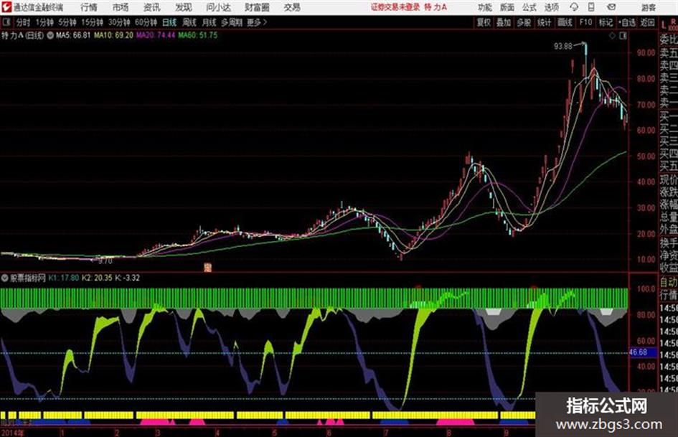The image size is (678, 437).
Task: Switch to the 60分钟 period tab
Action: (146, 22)
